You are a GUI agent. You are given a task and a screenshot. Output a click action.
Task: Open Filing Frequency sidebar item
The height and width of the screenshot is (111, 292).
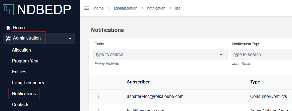point(28,83)
